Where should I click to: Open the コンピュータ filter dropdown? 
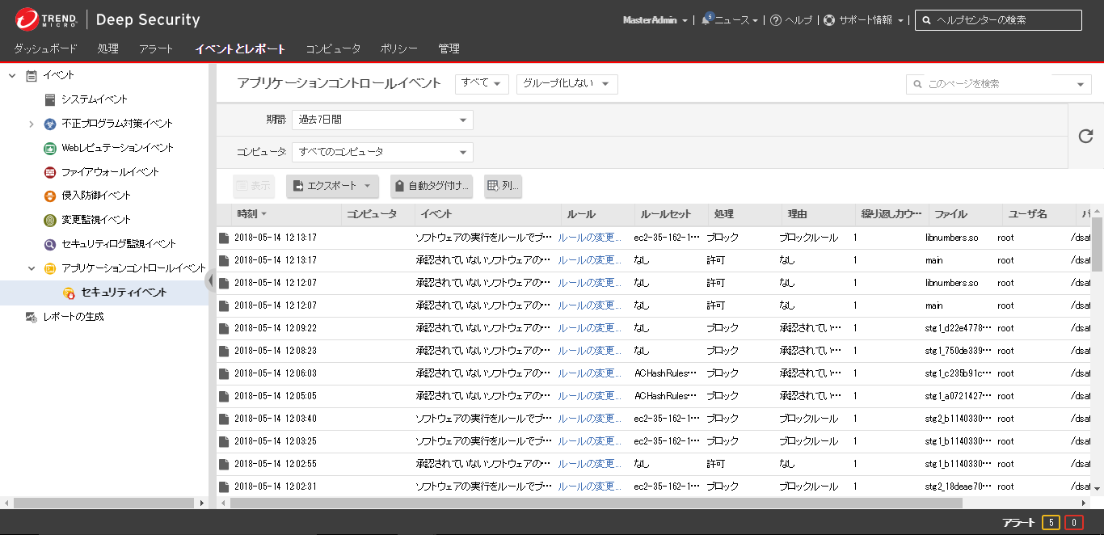pos(381,152)
